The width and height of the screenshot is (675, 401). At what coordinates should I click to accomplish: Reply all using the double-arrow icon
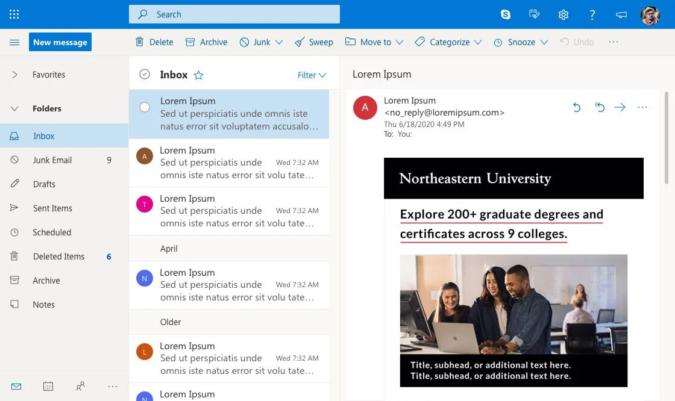click(x=600, y=107)
